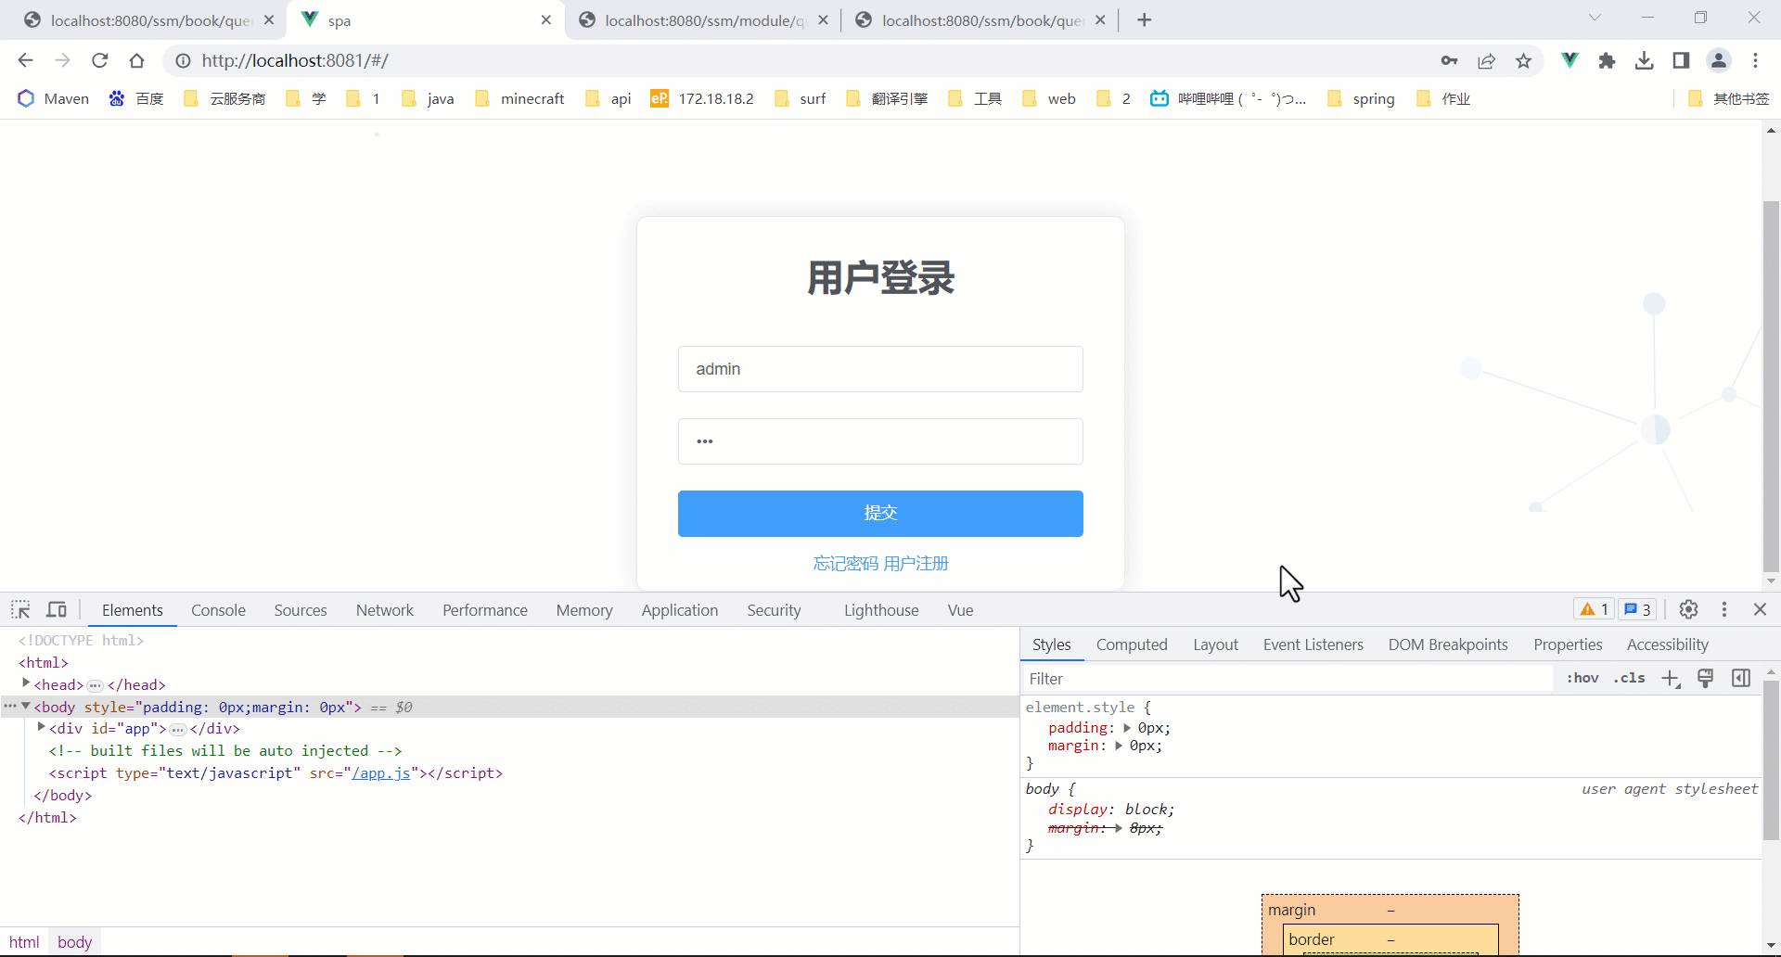Image resolution: width=1781 pixels, height=957 pixels.
Task: Open the spring bookmarks folder
Action: (x=1361, y=98)
